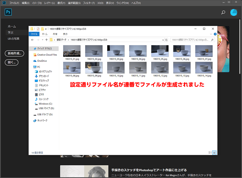
Task: Select the 表示 tab in Explorer ribbon
Action: 65,34
